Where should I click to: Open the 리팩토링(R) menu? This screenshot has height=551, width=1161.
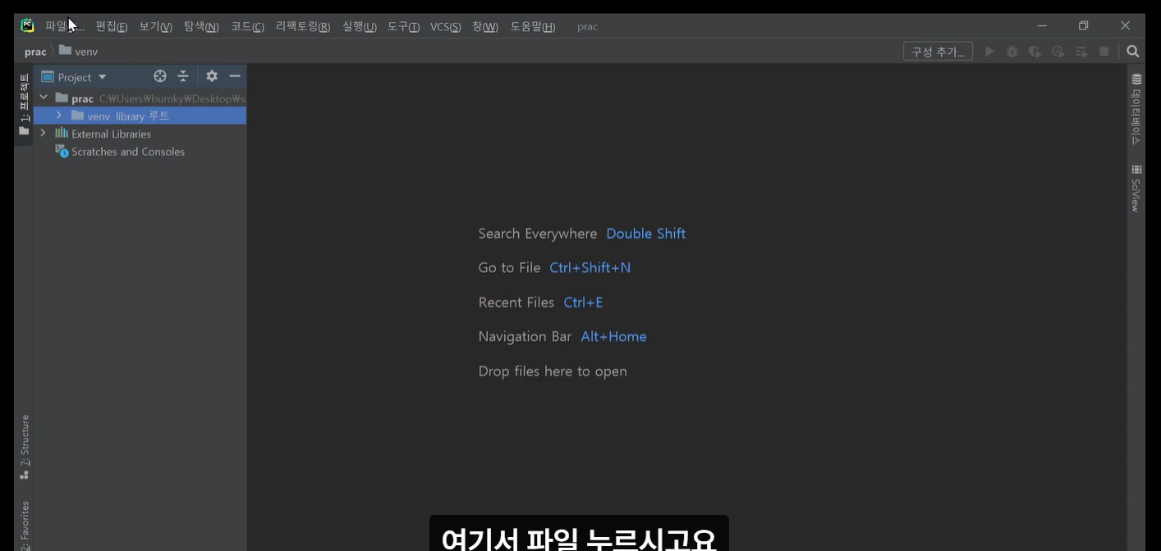pyautogui.click(x=303, y=26)
